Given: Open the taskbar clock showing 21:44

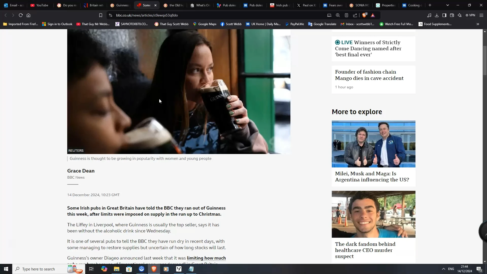Looking at the screenshot, I should tap(465, 269).
